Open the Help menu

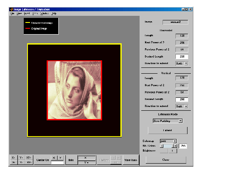54,14
